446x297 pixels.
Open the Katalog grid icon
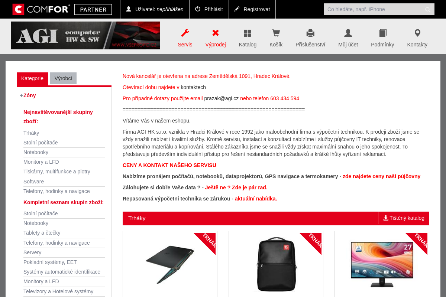point(248,33)
